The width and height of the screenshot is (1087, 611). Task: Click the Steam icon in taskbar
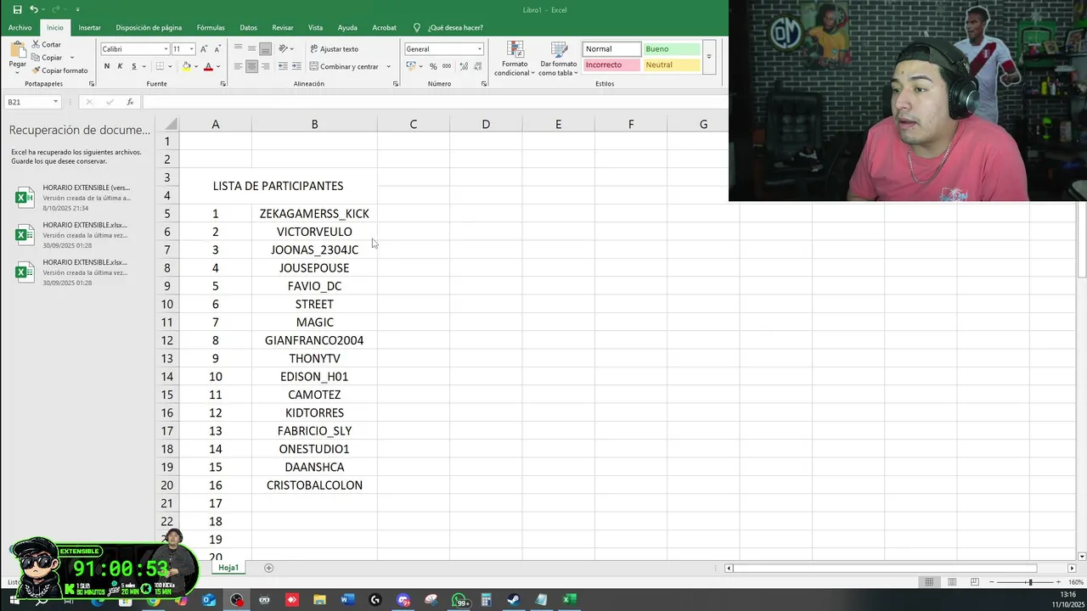click(514, 600)
